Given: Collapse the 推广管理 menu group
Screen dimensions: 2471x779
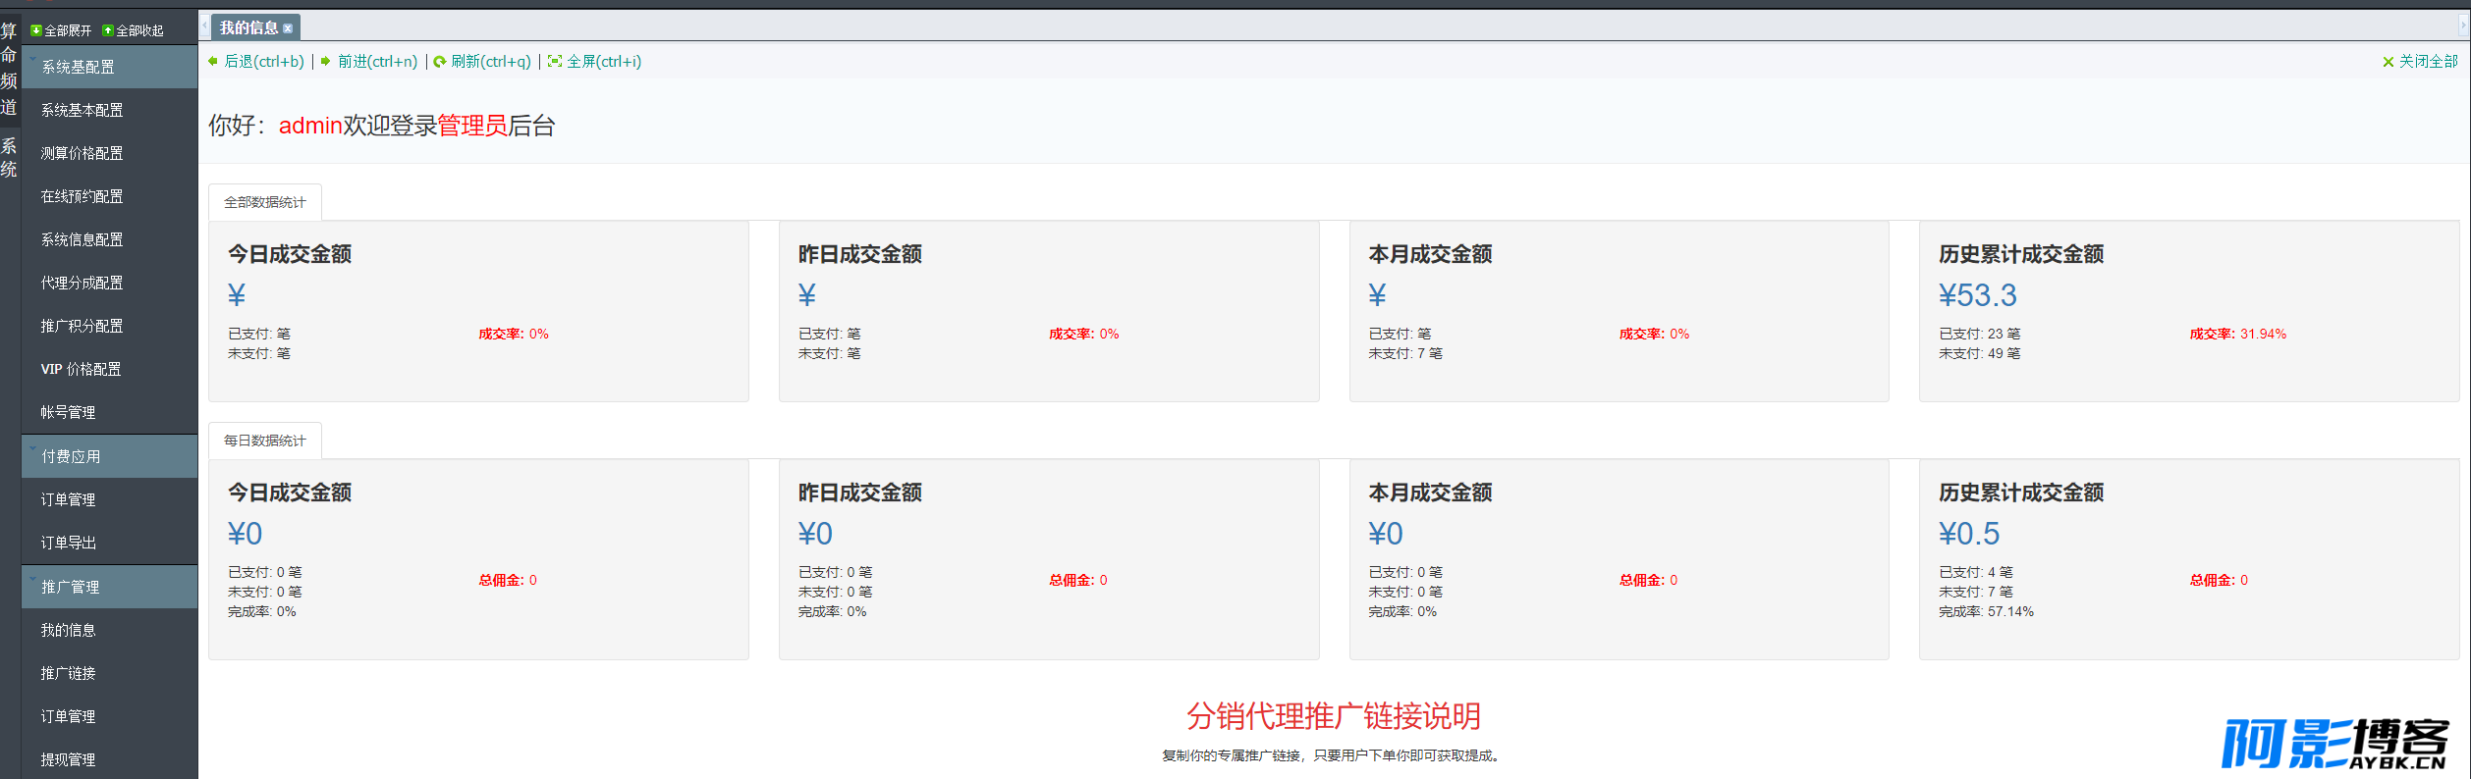Looking at the screenshot, I should coord(110,587).
